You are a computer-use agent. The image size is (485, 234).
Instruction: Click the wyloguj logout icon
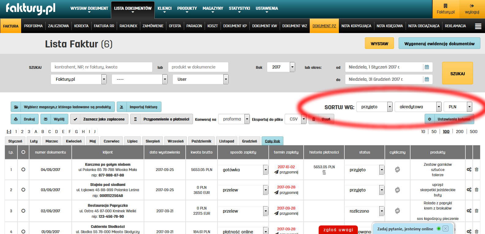click(472, 6)
